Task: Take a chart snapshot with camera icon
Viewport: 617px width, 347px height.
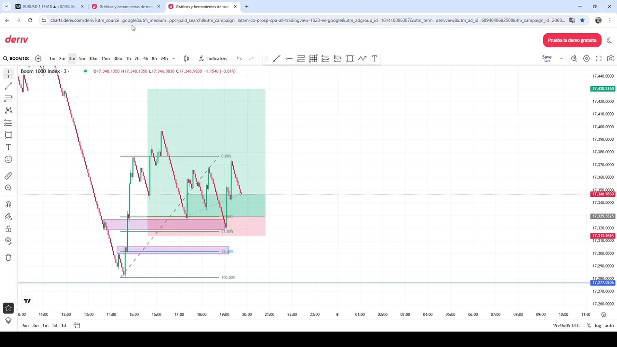Action: point(611,58)
